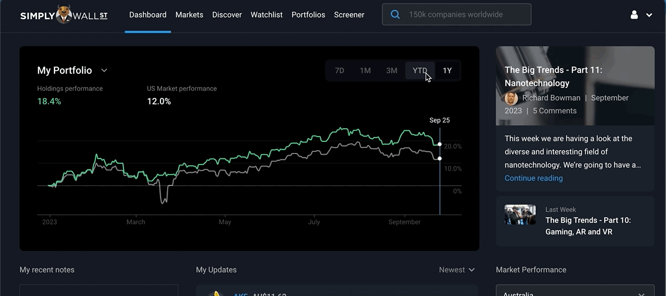Click the My Updates heading
Viewport: 666px width, 296px height.
click(216, 270)
